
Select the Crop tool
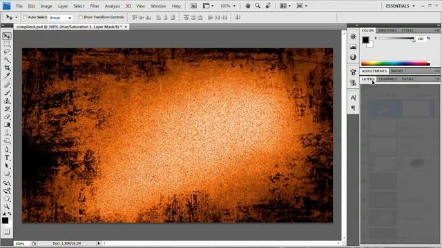[x=7, y=68]
